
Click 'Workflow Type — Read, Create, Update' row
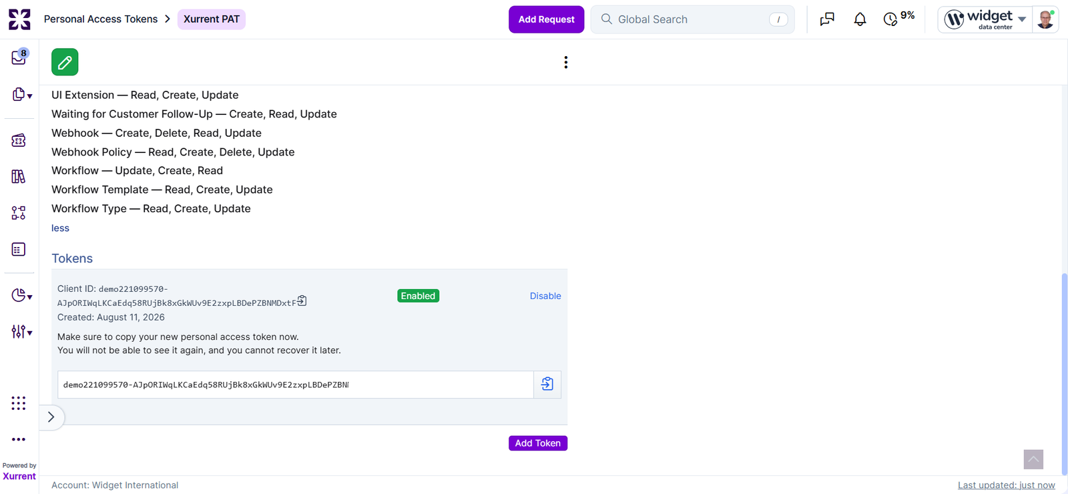pos(151,209)
